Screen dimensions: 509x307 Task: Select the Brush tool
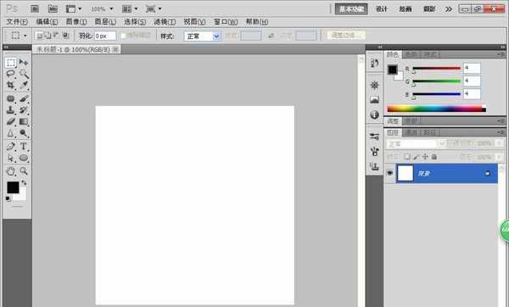pyautogui.click(x=24, y=98)
